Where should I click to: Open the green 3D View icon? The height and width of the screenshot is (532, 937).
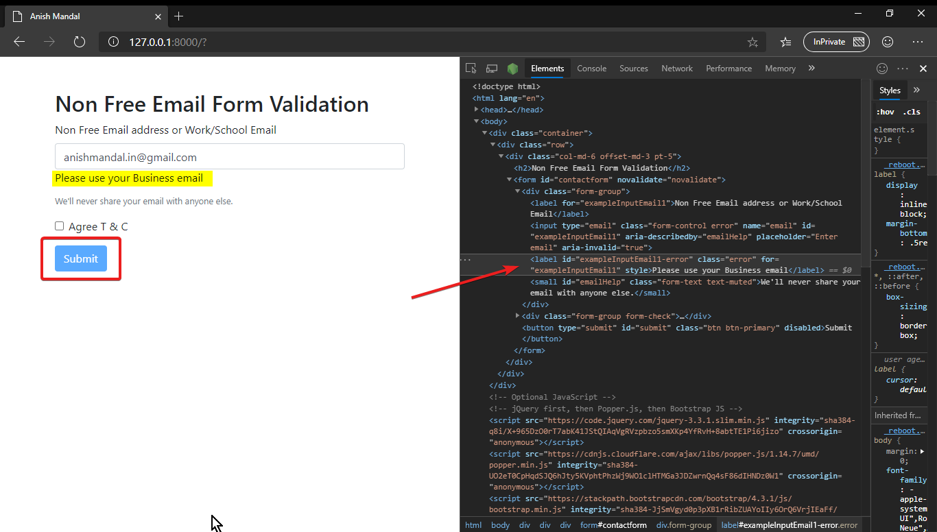(512, 68)
